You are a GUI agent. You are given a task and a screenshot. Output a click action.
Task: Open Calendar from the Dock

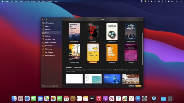coord(66,98)
